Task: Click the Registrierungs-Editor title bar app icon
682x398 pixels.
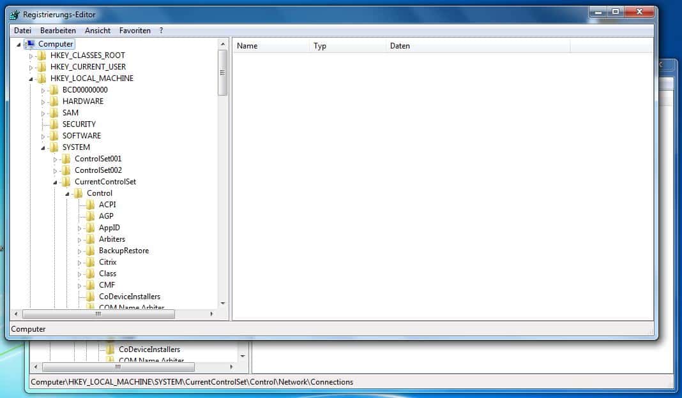Action: [14, 15]
